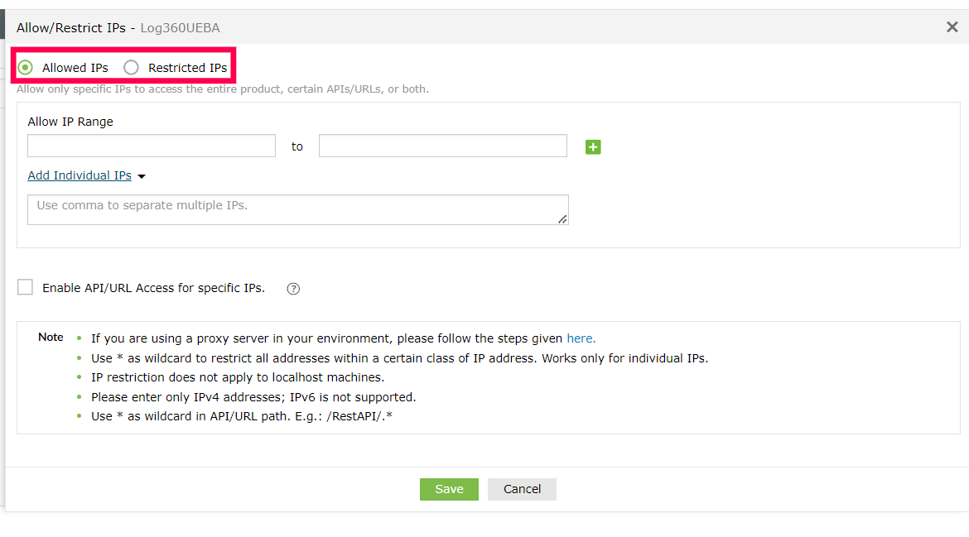The height and width of the screenshot is (537, 969).
Task: Click the green plus icon to add range
Action: coord(593,147)
